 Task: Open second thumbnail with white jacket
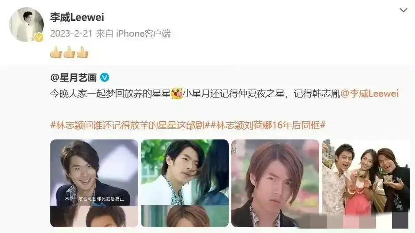pyautogui.click(x=185, y=183)
